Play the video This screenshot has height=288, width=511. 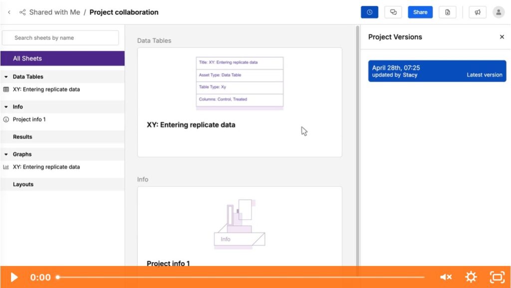(14, 277)
